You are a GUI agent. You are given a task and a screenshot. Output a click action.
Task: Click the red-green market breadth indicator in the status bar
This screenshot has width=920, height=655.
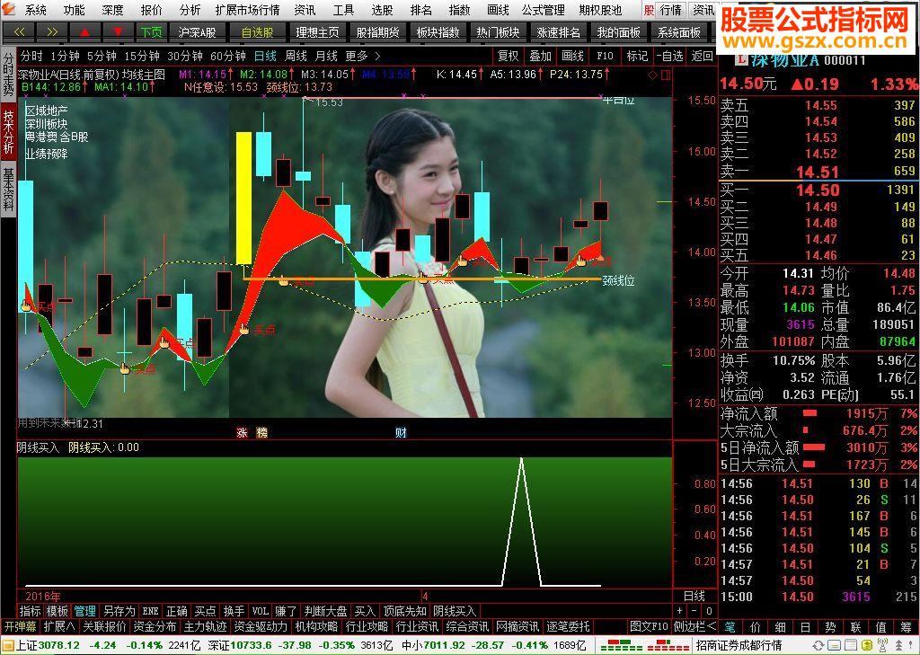644,646
